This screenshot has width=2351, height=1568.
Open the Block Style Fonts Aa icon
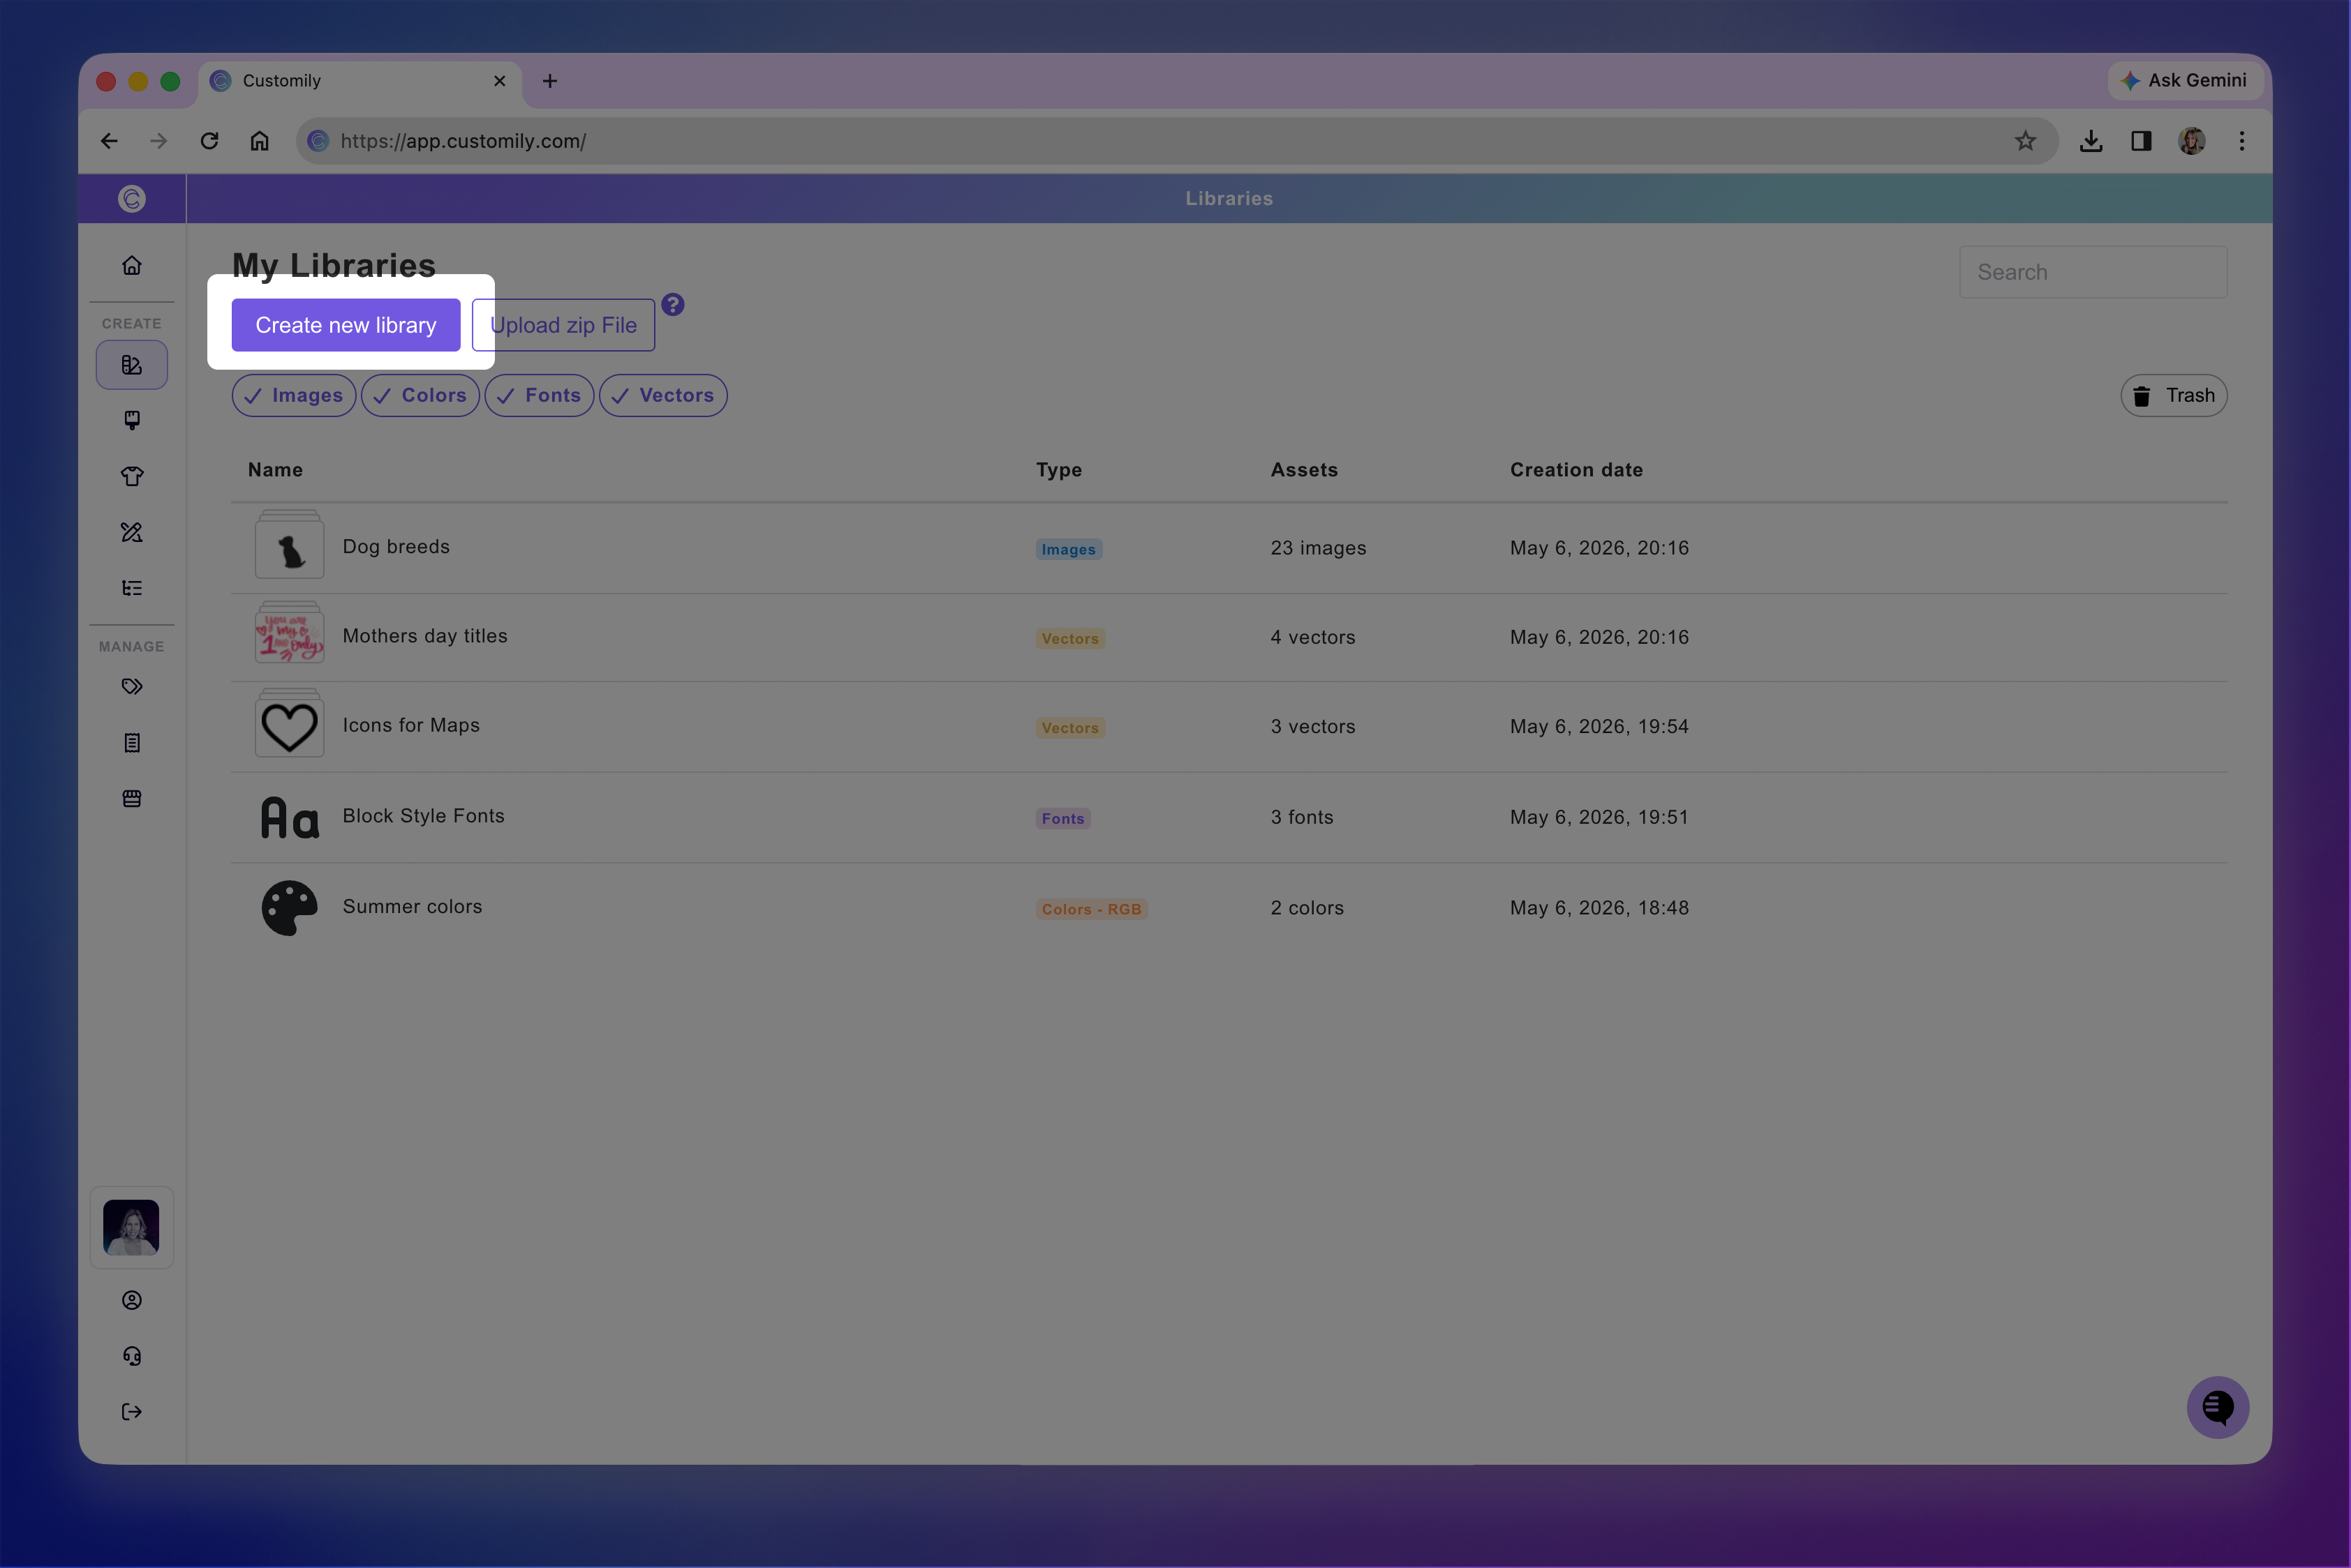click(x=289, y=817)
